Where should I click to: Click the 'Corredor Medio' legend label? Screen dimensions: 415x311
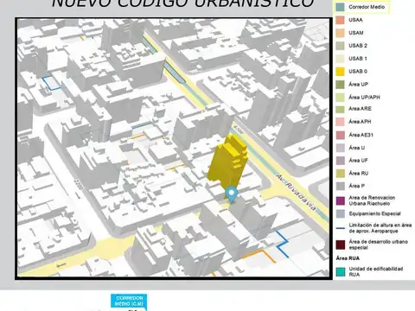(x=367, y=7)
